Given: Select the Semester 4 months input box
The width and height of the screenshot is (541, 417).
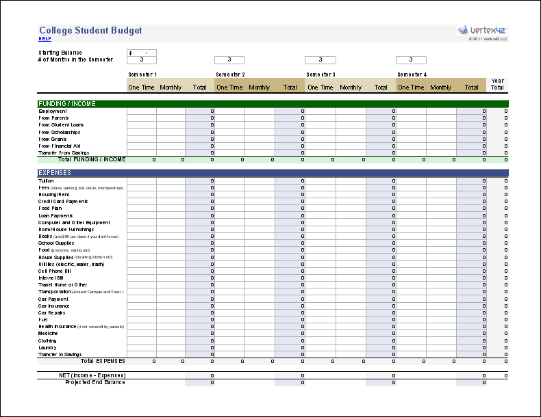Looking at the screenshot, I should click(411, 60).
